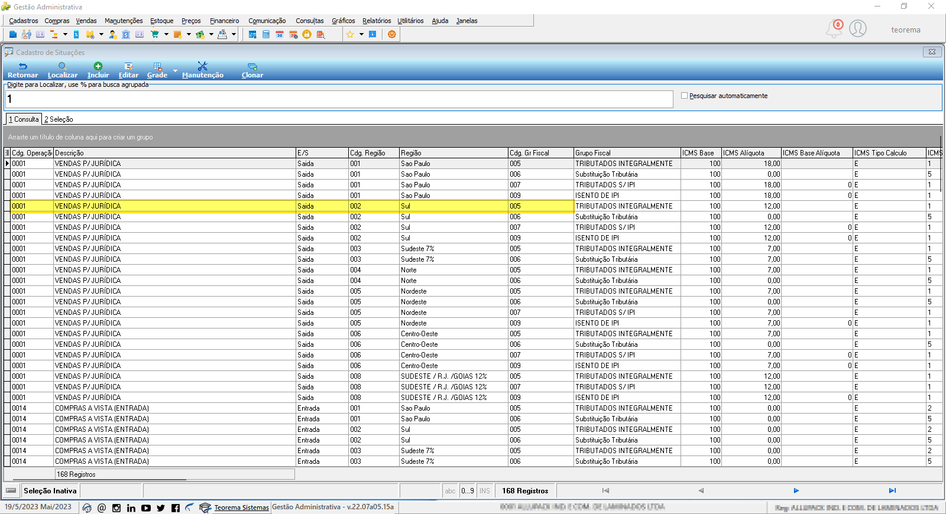
Task: Open the Teorema Sistemas link
Action: point(241,508)
